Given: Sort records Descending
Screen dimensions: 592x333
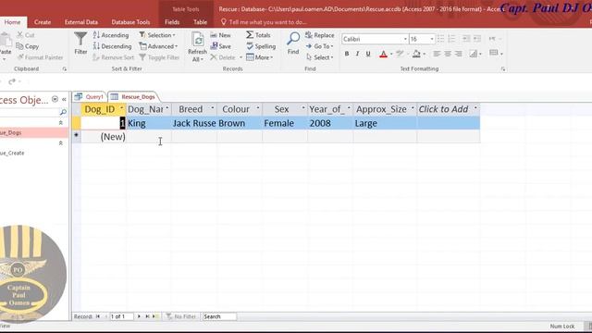Looking at the screenshot, I should [112, 46].
